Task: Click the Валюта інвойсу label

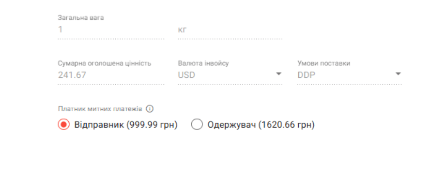Action: tap(203, 63)
